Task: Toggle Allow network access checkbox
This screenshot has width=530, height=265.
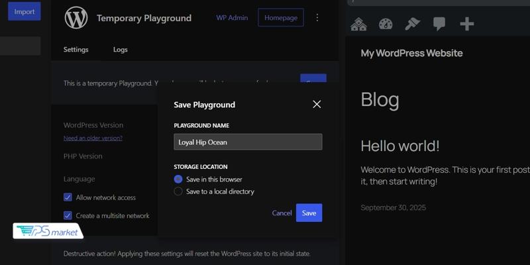Action: coord(68,197)
